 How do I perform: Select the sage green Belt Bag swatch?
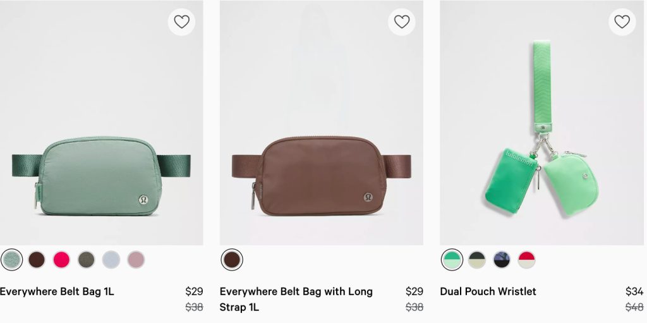click(12, 259)
